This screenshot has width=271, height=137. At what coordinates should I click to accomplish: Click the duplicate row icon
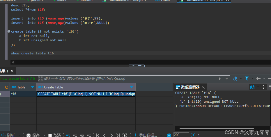82,135
